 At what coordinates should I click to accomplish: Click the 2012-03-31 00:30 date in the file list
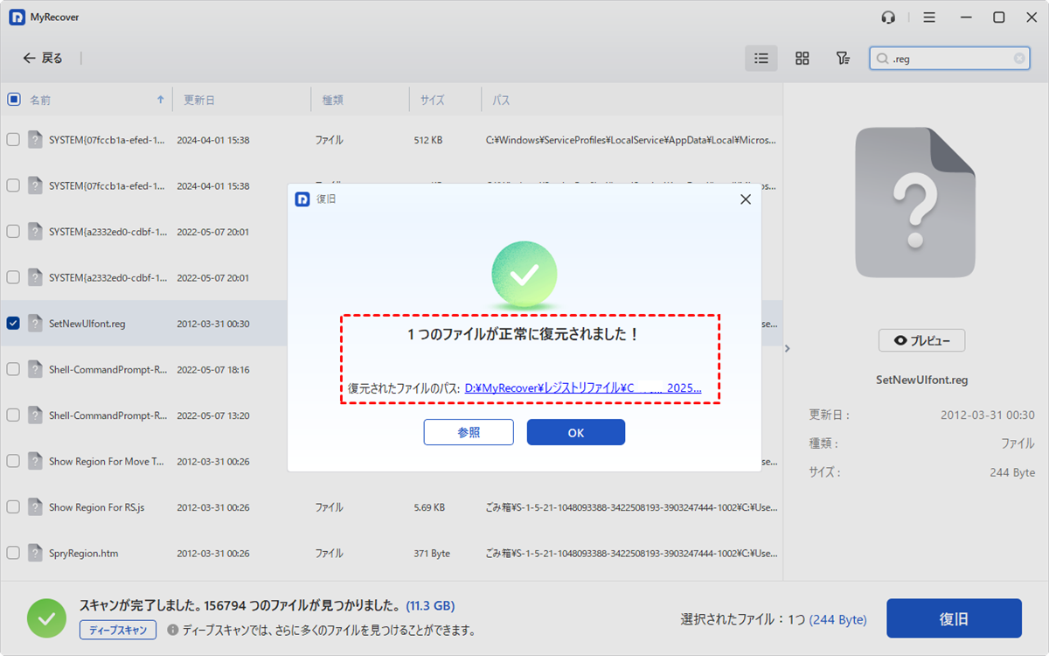click(213, 324)
